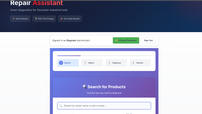Viewport: 202px width, 114px height.
Task: Click the 'Search for Products' heading
Action: coord(106,87)
